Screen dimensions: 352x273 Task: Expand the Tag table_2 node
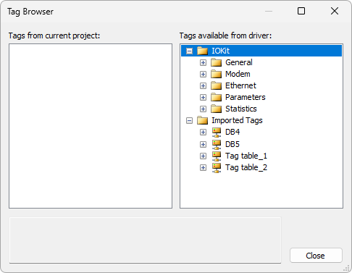[203, 167]
